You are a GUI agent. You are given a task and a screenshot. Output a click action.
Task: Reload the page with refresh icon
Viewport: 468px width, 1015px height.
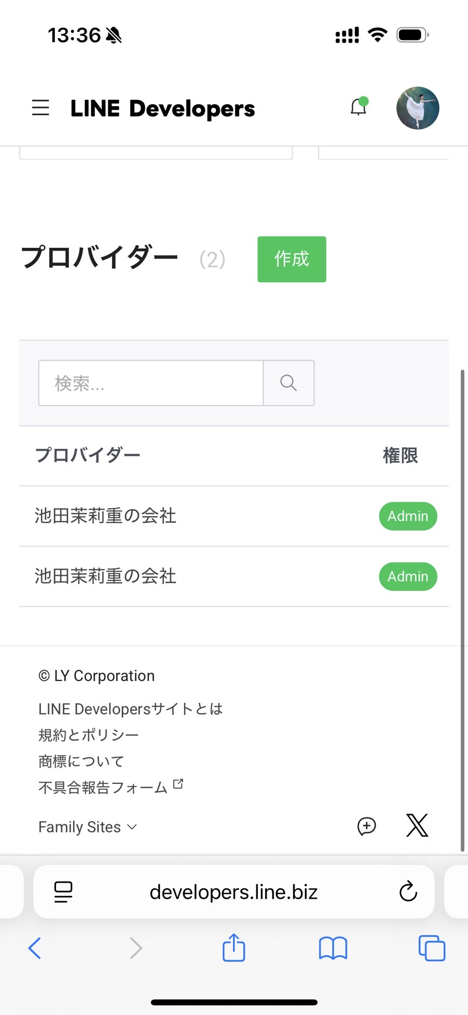point(408,892)
